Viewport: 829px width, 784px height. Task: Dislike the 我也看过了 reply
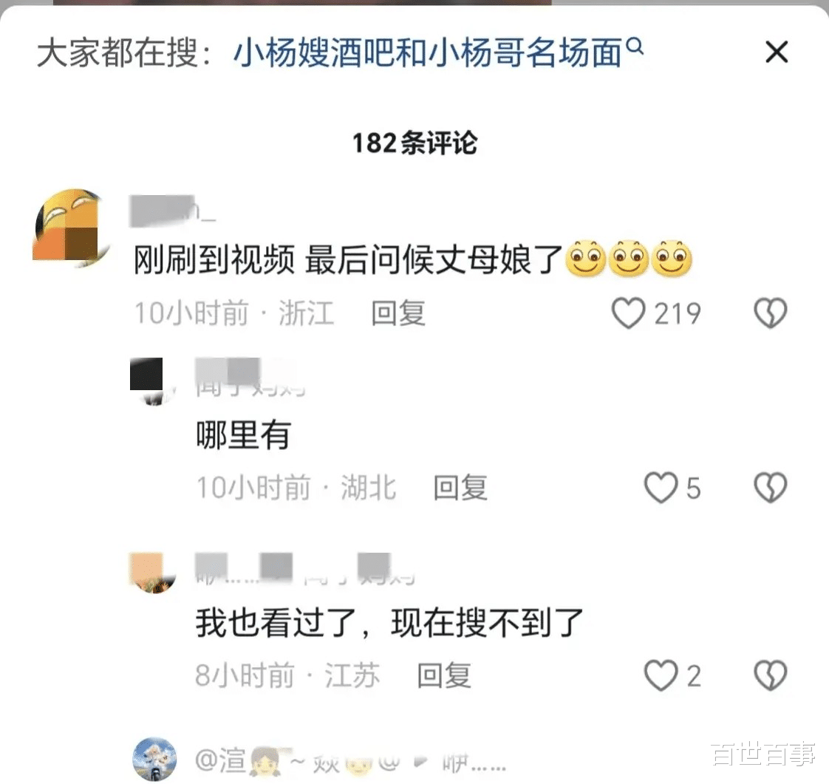point(771,675)
